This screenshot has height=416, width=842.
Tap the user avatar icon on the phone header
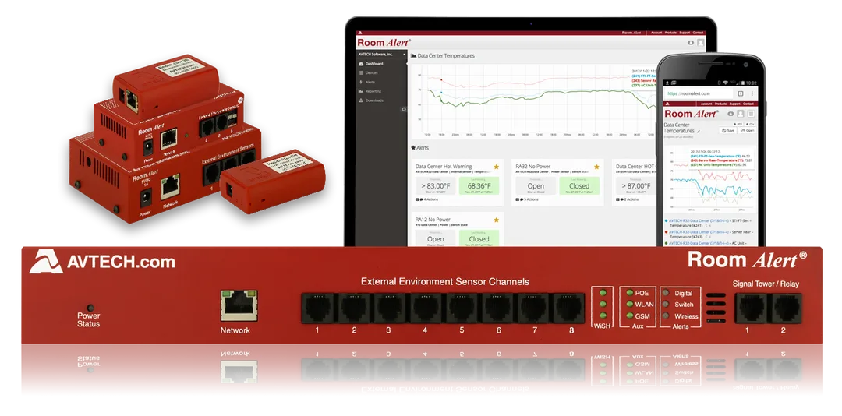(741, 114)
